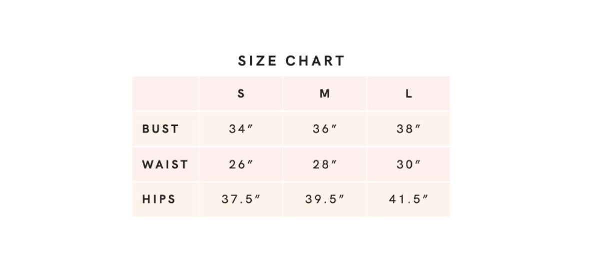Select the S size column header
The height and width of the screenshot is (258, 589).
pyautogui.click(x=241, y=93)
